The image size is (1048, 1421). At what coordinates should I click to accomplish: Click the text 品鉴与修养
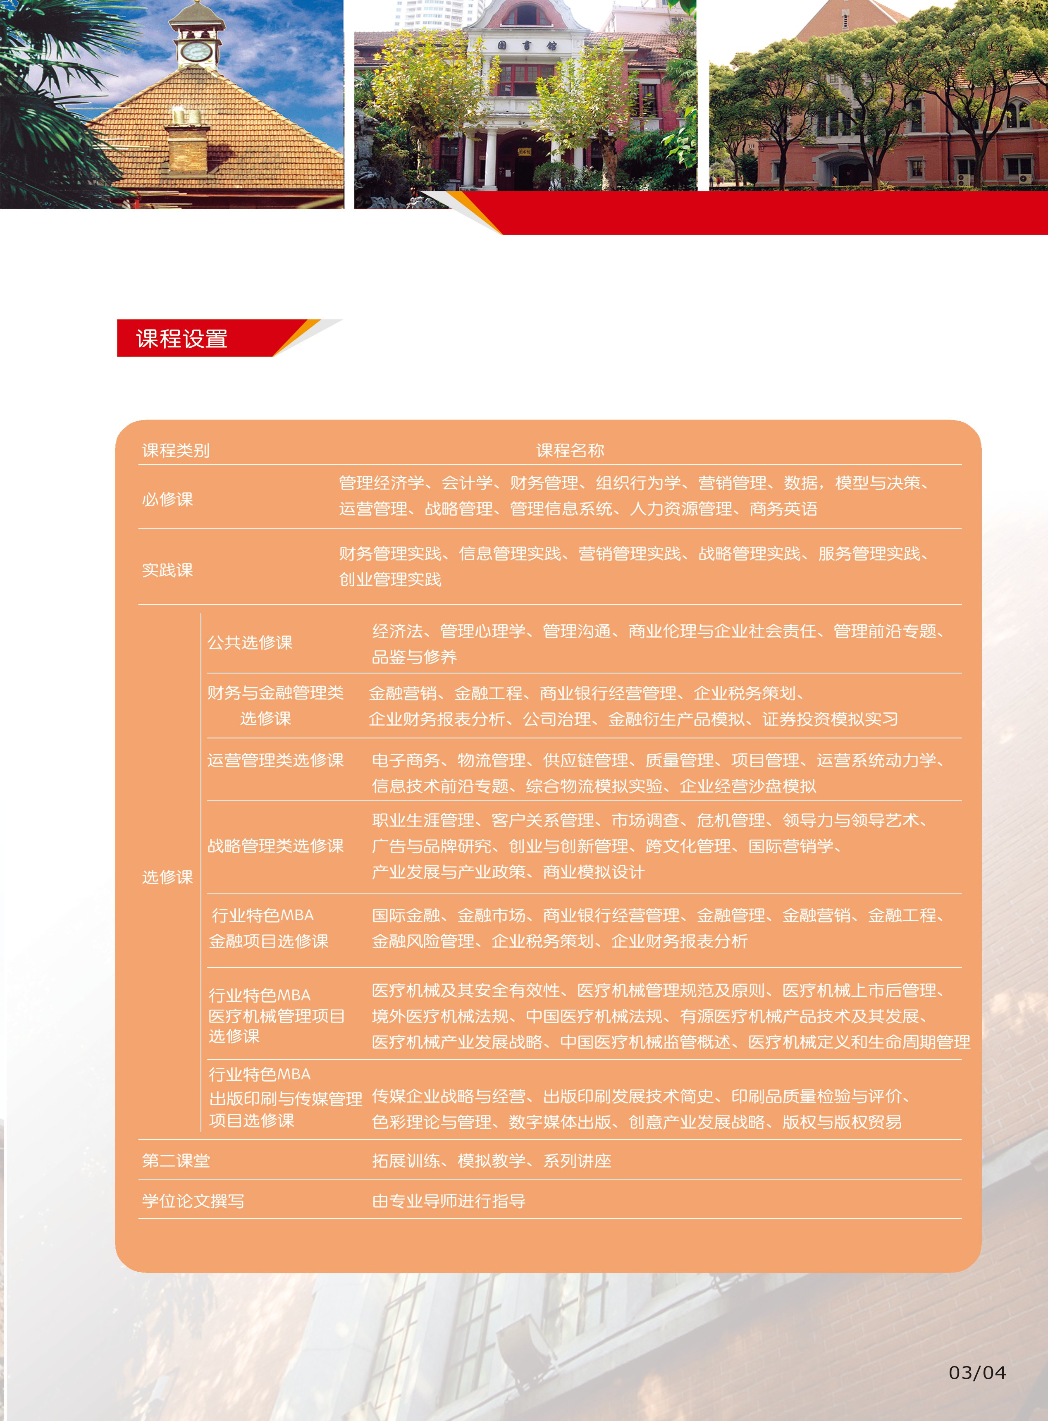pos(414,657)
